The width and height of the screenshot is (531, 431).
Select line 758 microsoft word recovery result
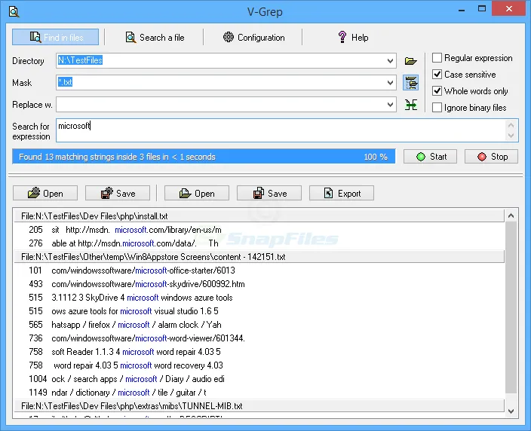click(x=259, y=365)
